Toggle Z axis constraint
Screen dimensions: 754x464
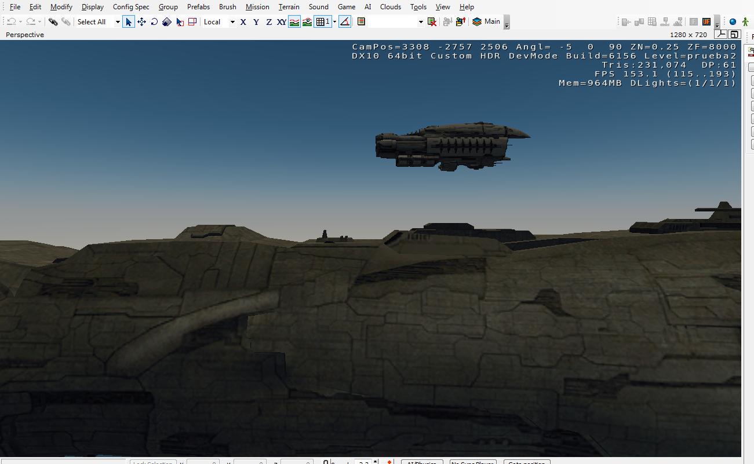(x=269, y=22)
